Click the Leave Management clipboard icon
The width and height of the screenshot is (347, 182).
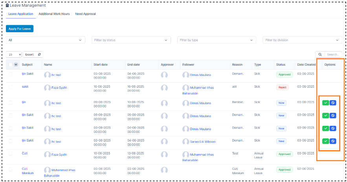[7, 6]
